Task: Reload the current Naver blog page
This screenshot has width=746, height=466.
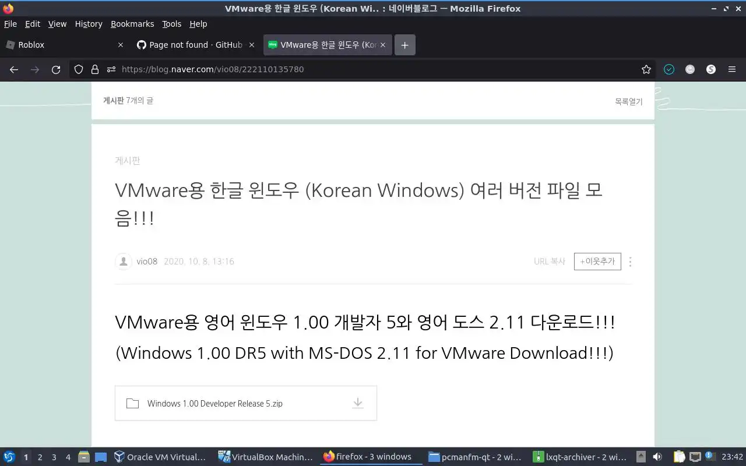Action: pyautogui.click(x=56, y=69)
